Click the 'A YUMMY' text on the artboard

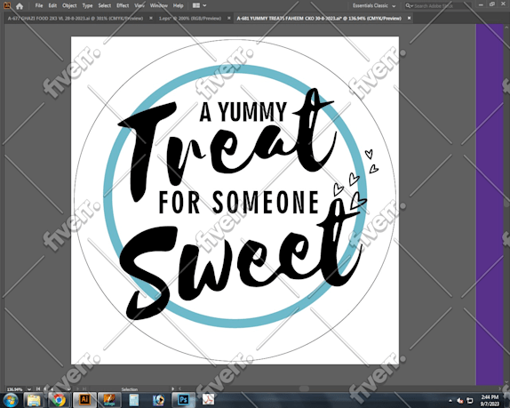[x=243, y=112]
